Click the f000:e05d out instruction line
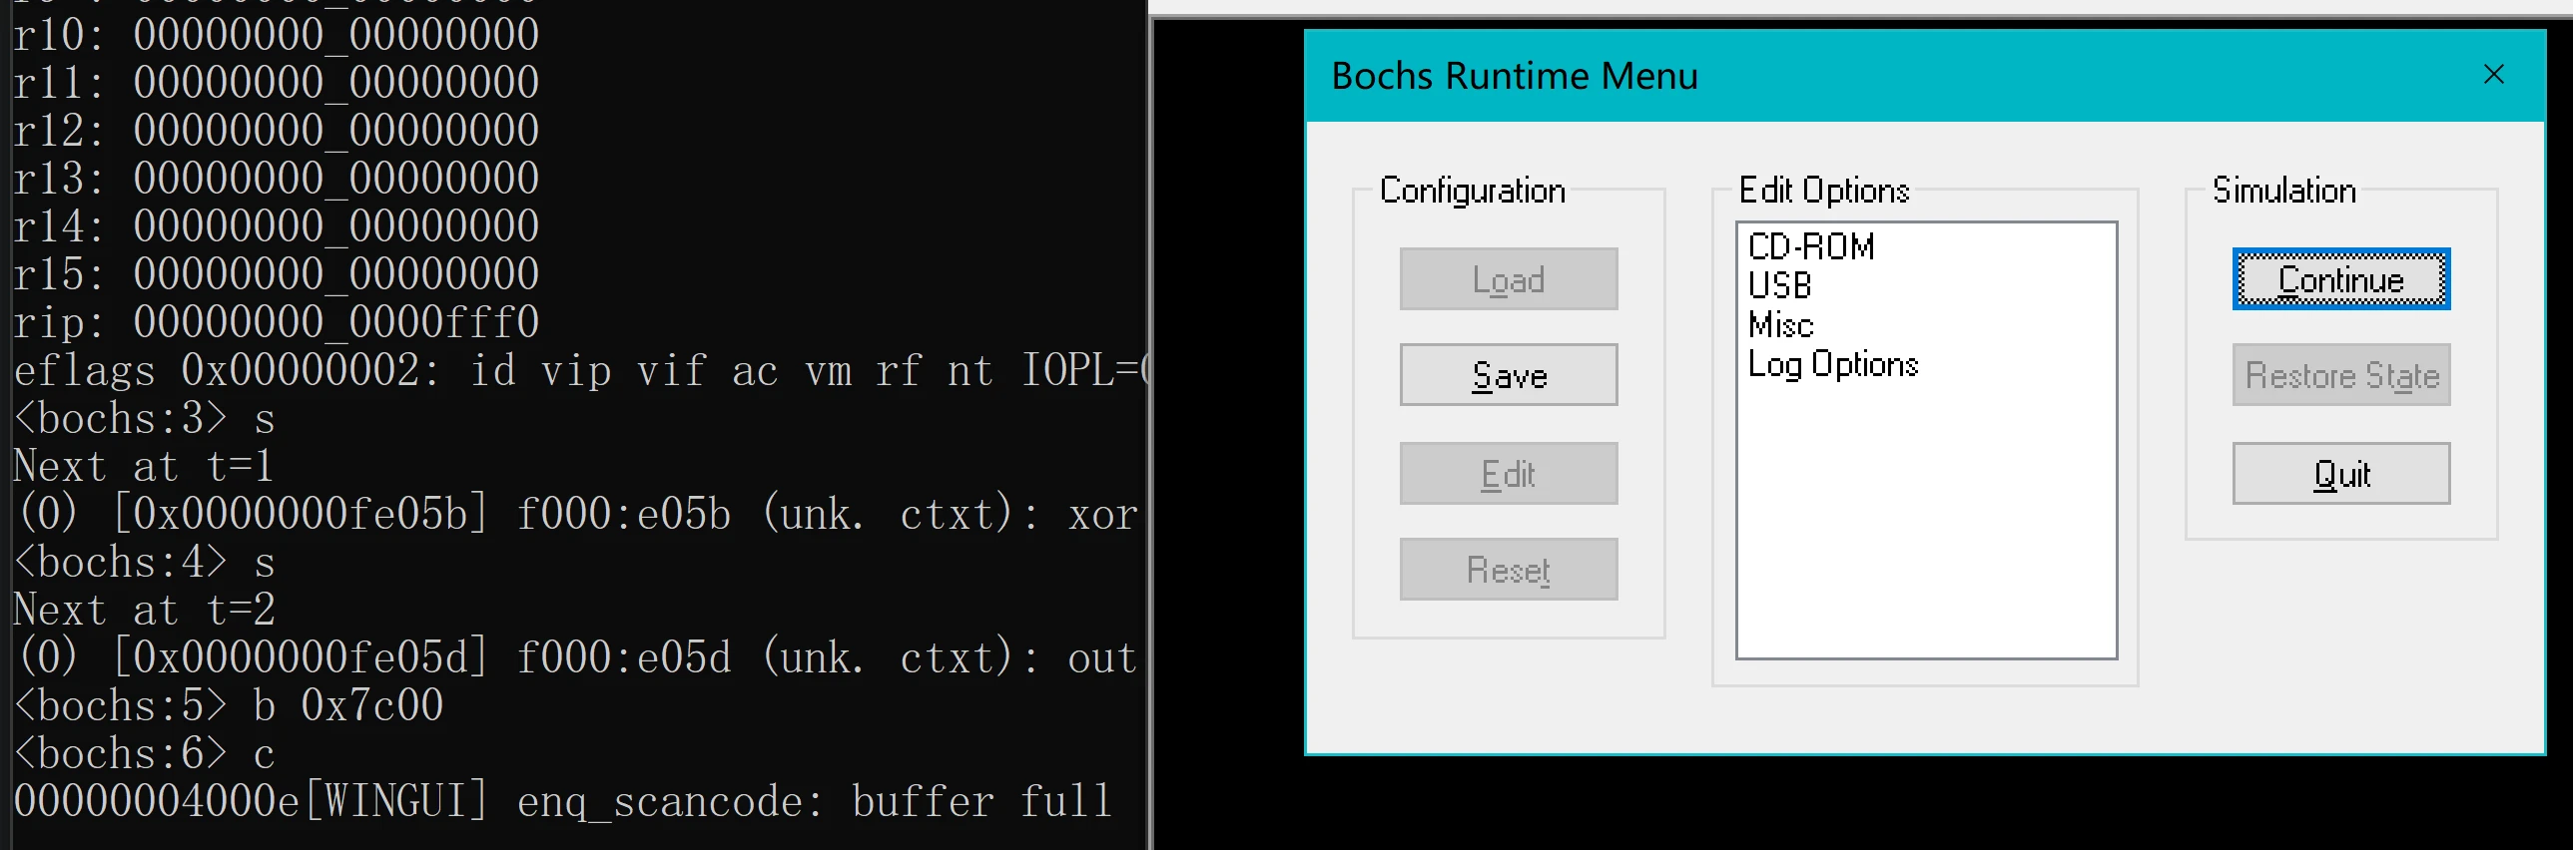Image resolution: width=2573 pixels, height=850 pixels. 578,658
